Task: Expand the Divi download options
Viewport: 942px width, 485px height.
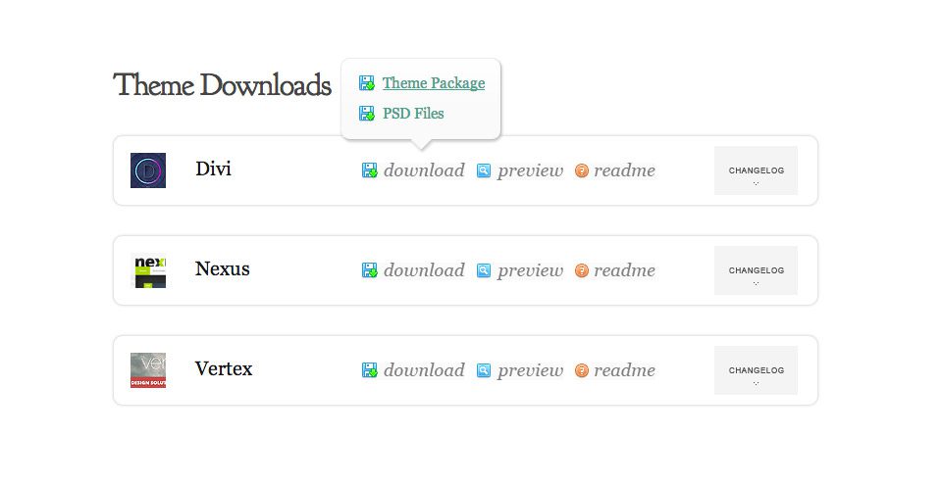Action: point(424,170)
